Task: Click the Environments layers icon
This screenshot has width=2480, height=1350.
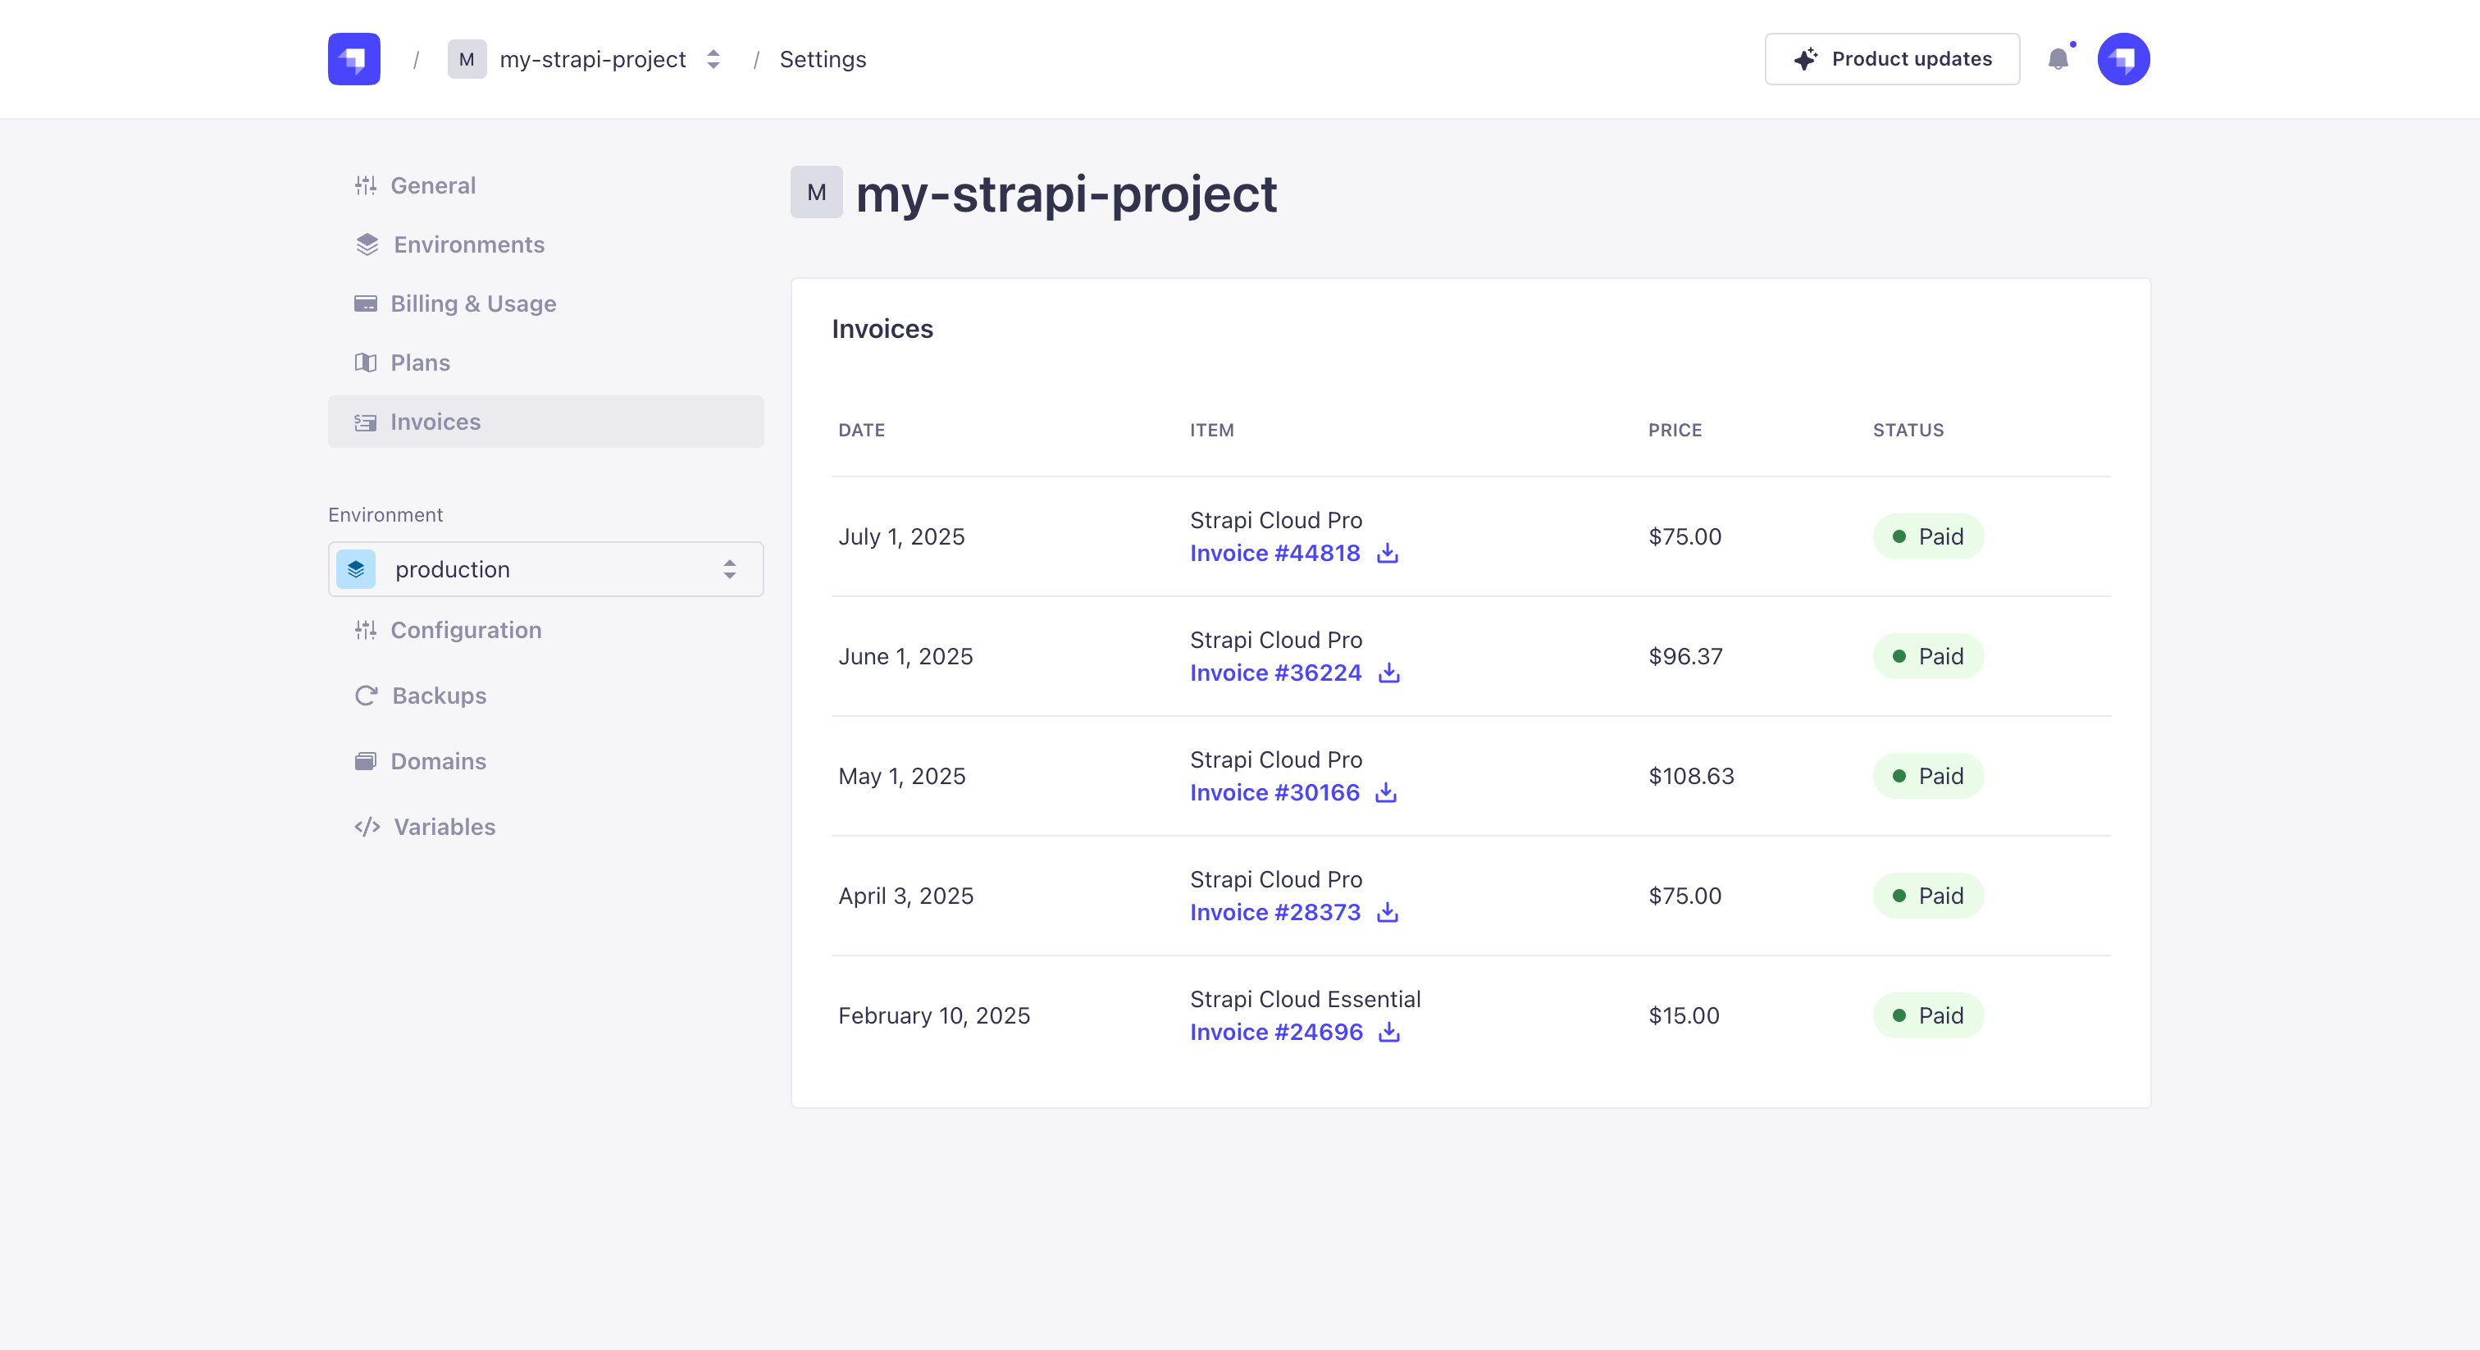Action: (x=367, y=244)
